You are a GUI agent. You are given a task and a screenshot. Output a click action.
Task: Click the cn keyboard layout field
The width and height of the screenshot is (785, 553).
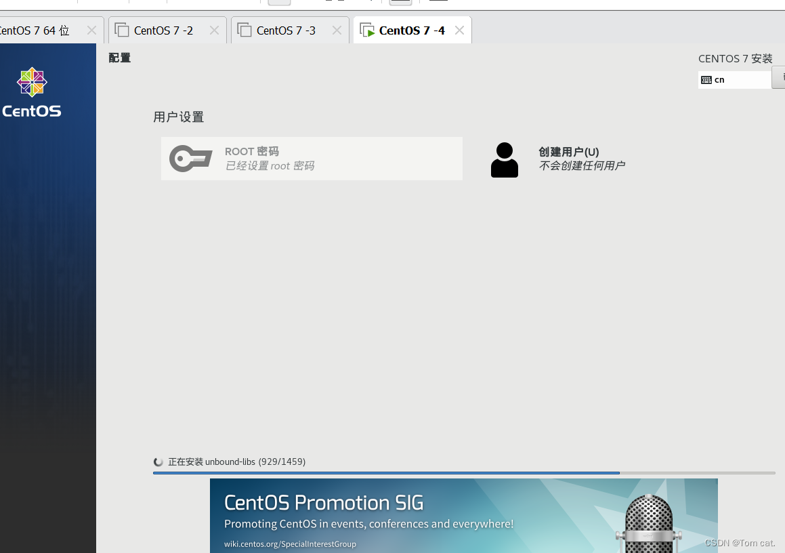tap(734, 80)
